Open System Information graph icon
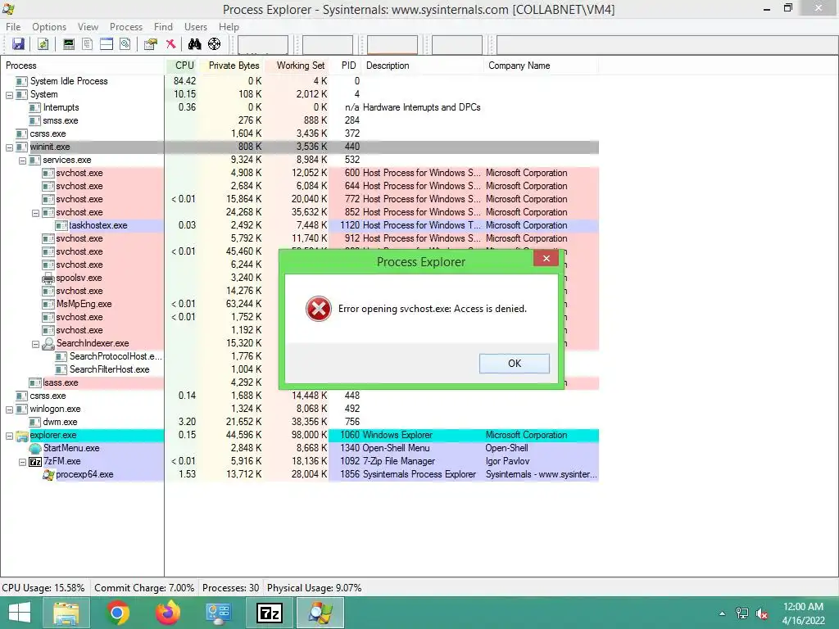 point(69,44)
